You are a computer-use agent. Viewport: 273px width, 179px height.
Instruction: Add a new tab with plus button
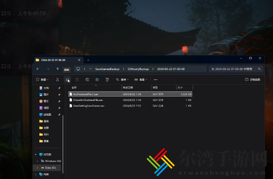(x=88, y=60)
